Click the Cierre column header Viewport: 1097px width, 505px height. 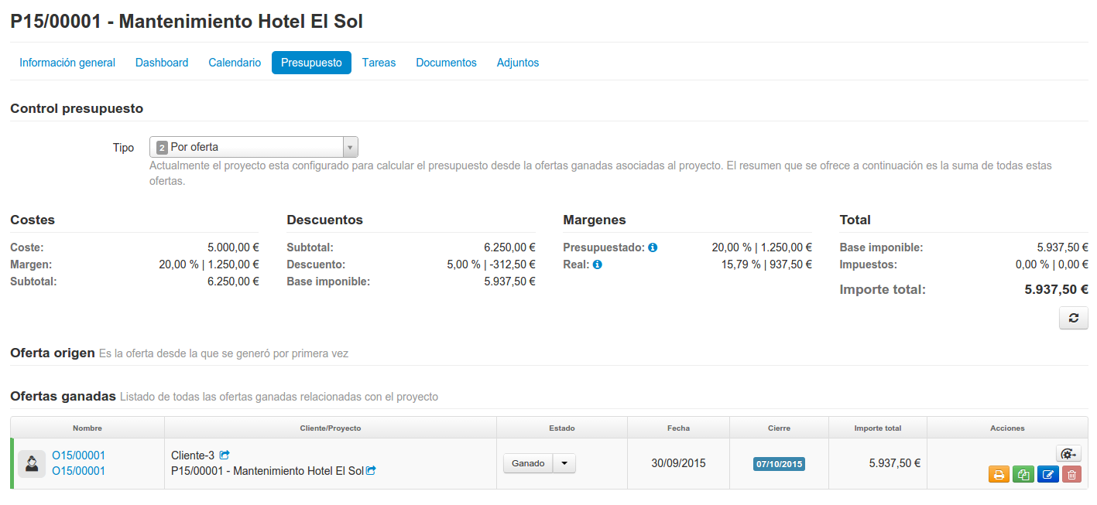point(779,428)
